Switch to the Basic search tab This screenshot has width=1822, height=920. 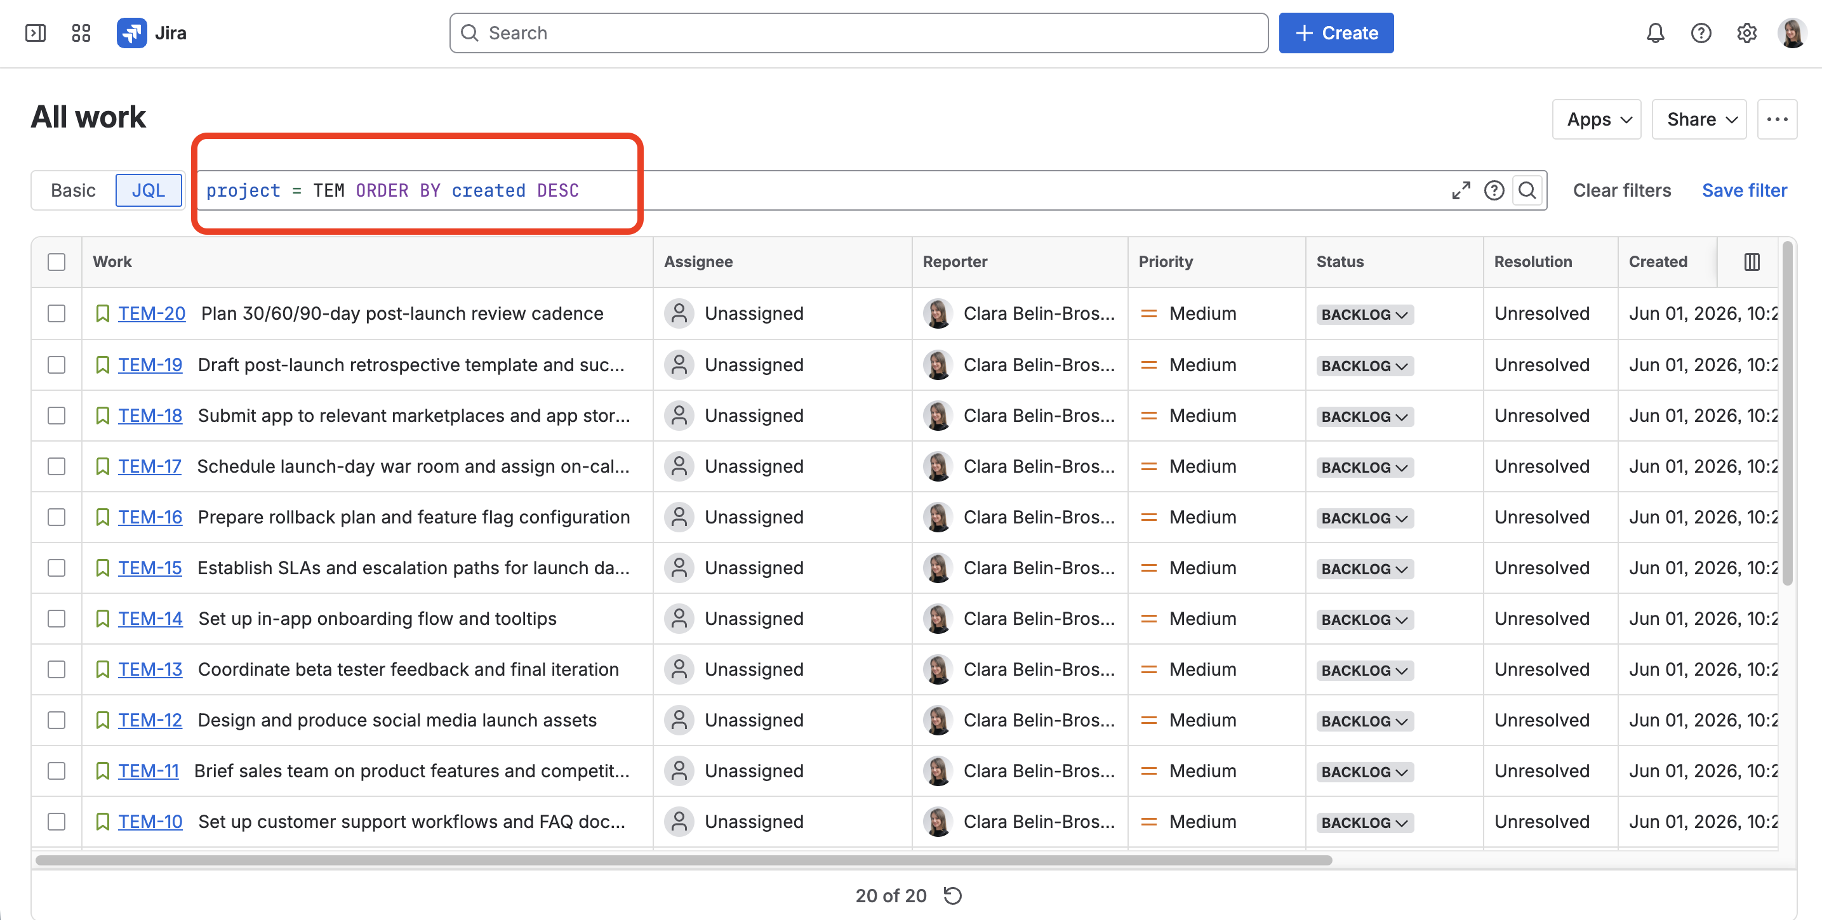pos(73,190)
